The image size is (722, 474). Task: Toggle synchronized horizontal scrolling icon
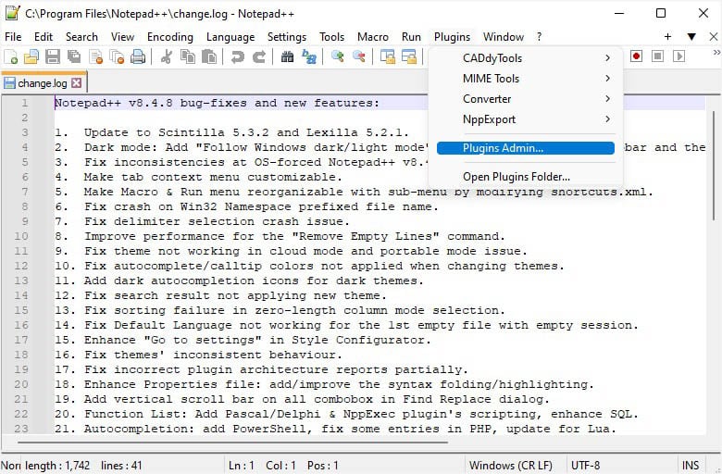point(409,57)
